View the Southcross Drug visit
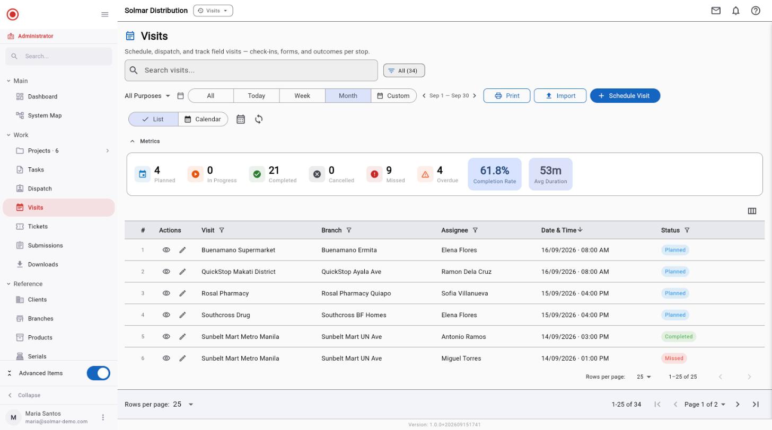The height and width of the screenshot is (430, 772). coord(166,315)
